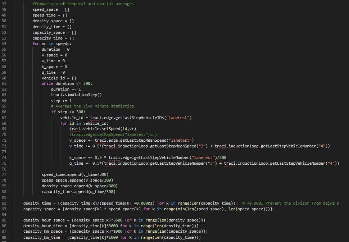Click the 'density_time = []' declaration
Screen dimensions: 349x242
point(52,27)
